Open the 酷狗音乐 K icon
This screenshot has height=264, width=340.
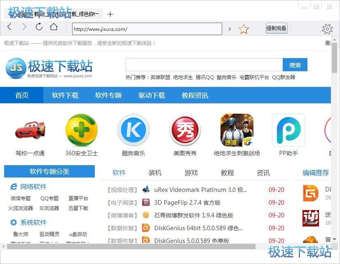134,130
